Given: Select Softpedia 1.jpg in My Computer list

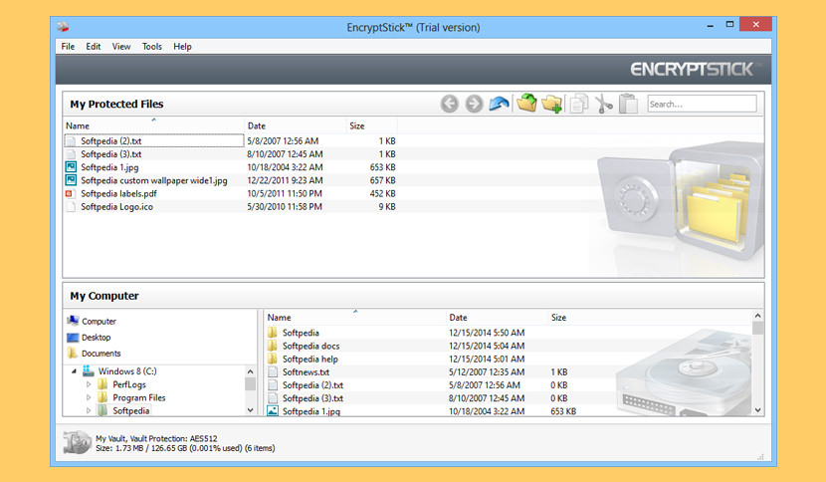Looking at the screenshot, I should (311, 411).
